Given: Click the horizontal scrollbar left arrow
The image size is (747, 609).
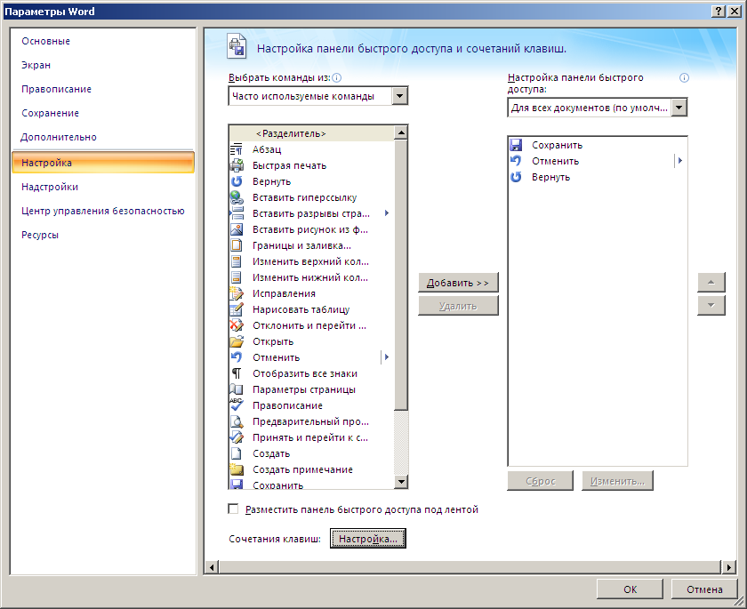Looking at the screenshot, I should click(212, 567).
